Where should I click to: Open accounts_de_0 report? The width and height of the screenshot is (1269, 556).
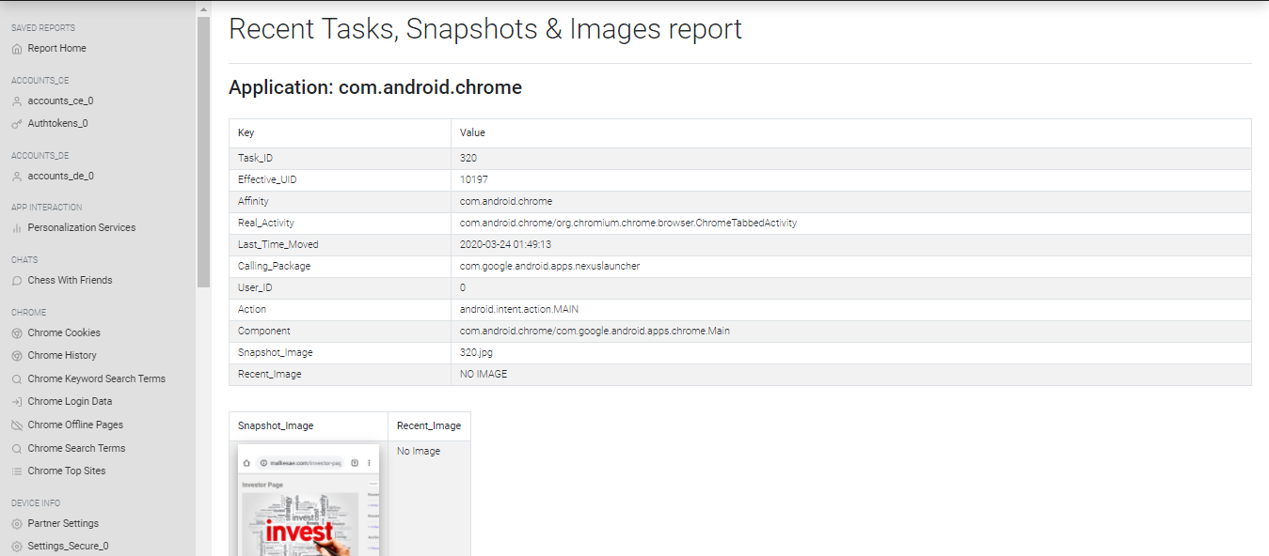[60, 177]
